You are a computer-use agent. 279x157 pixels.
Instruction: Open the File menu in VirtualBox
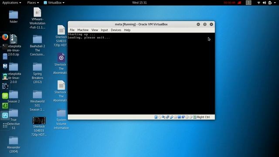(x=72, y=30)
